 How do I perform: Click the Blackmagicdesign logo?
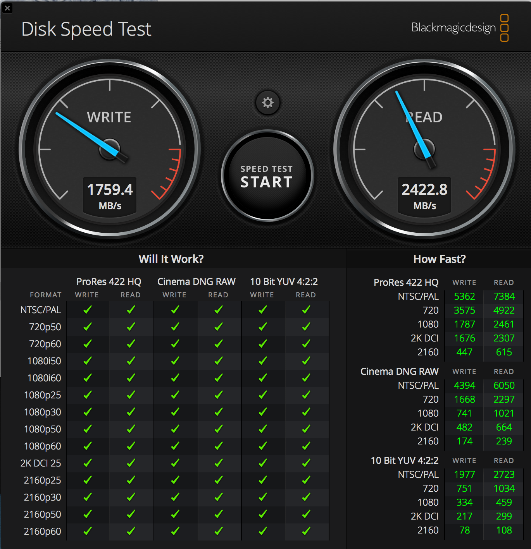pyautogui.click(x=460, y=28)
